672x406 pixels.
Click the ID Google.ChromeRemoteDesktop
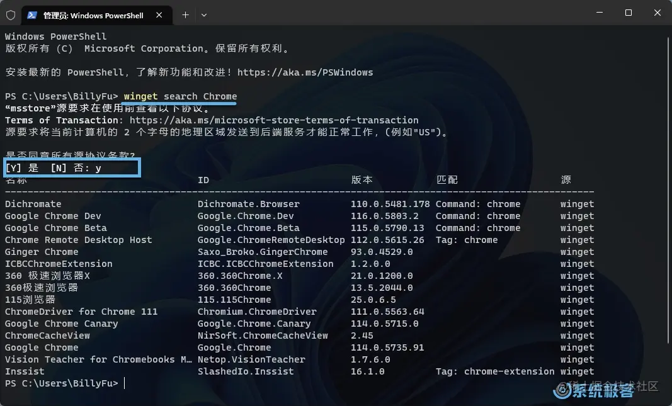pyautogui.click(x=271, y=240)
